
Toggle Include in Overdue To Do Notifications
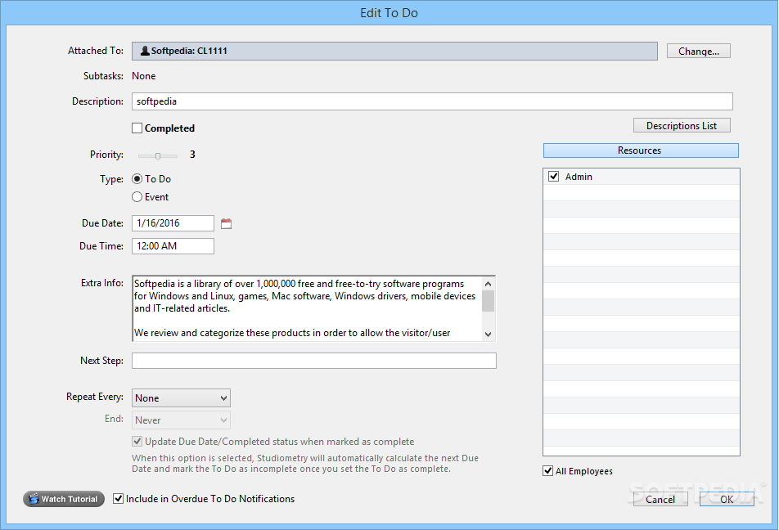[118, 498]
